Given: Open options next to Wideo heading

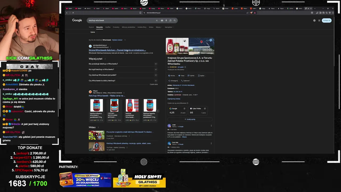Looking at the screenshot, I should tap(98, 127).
